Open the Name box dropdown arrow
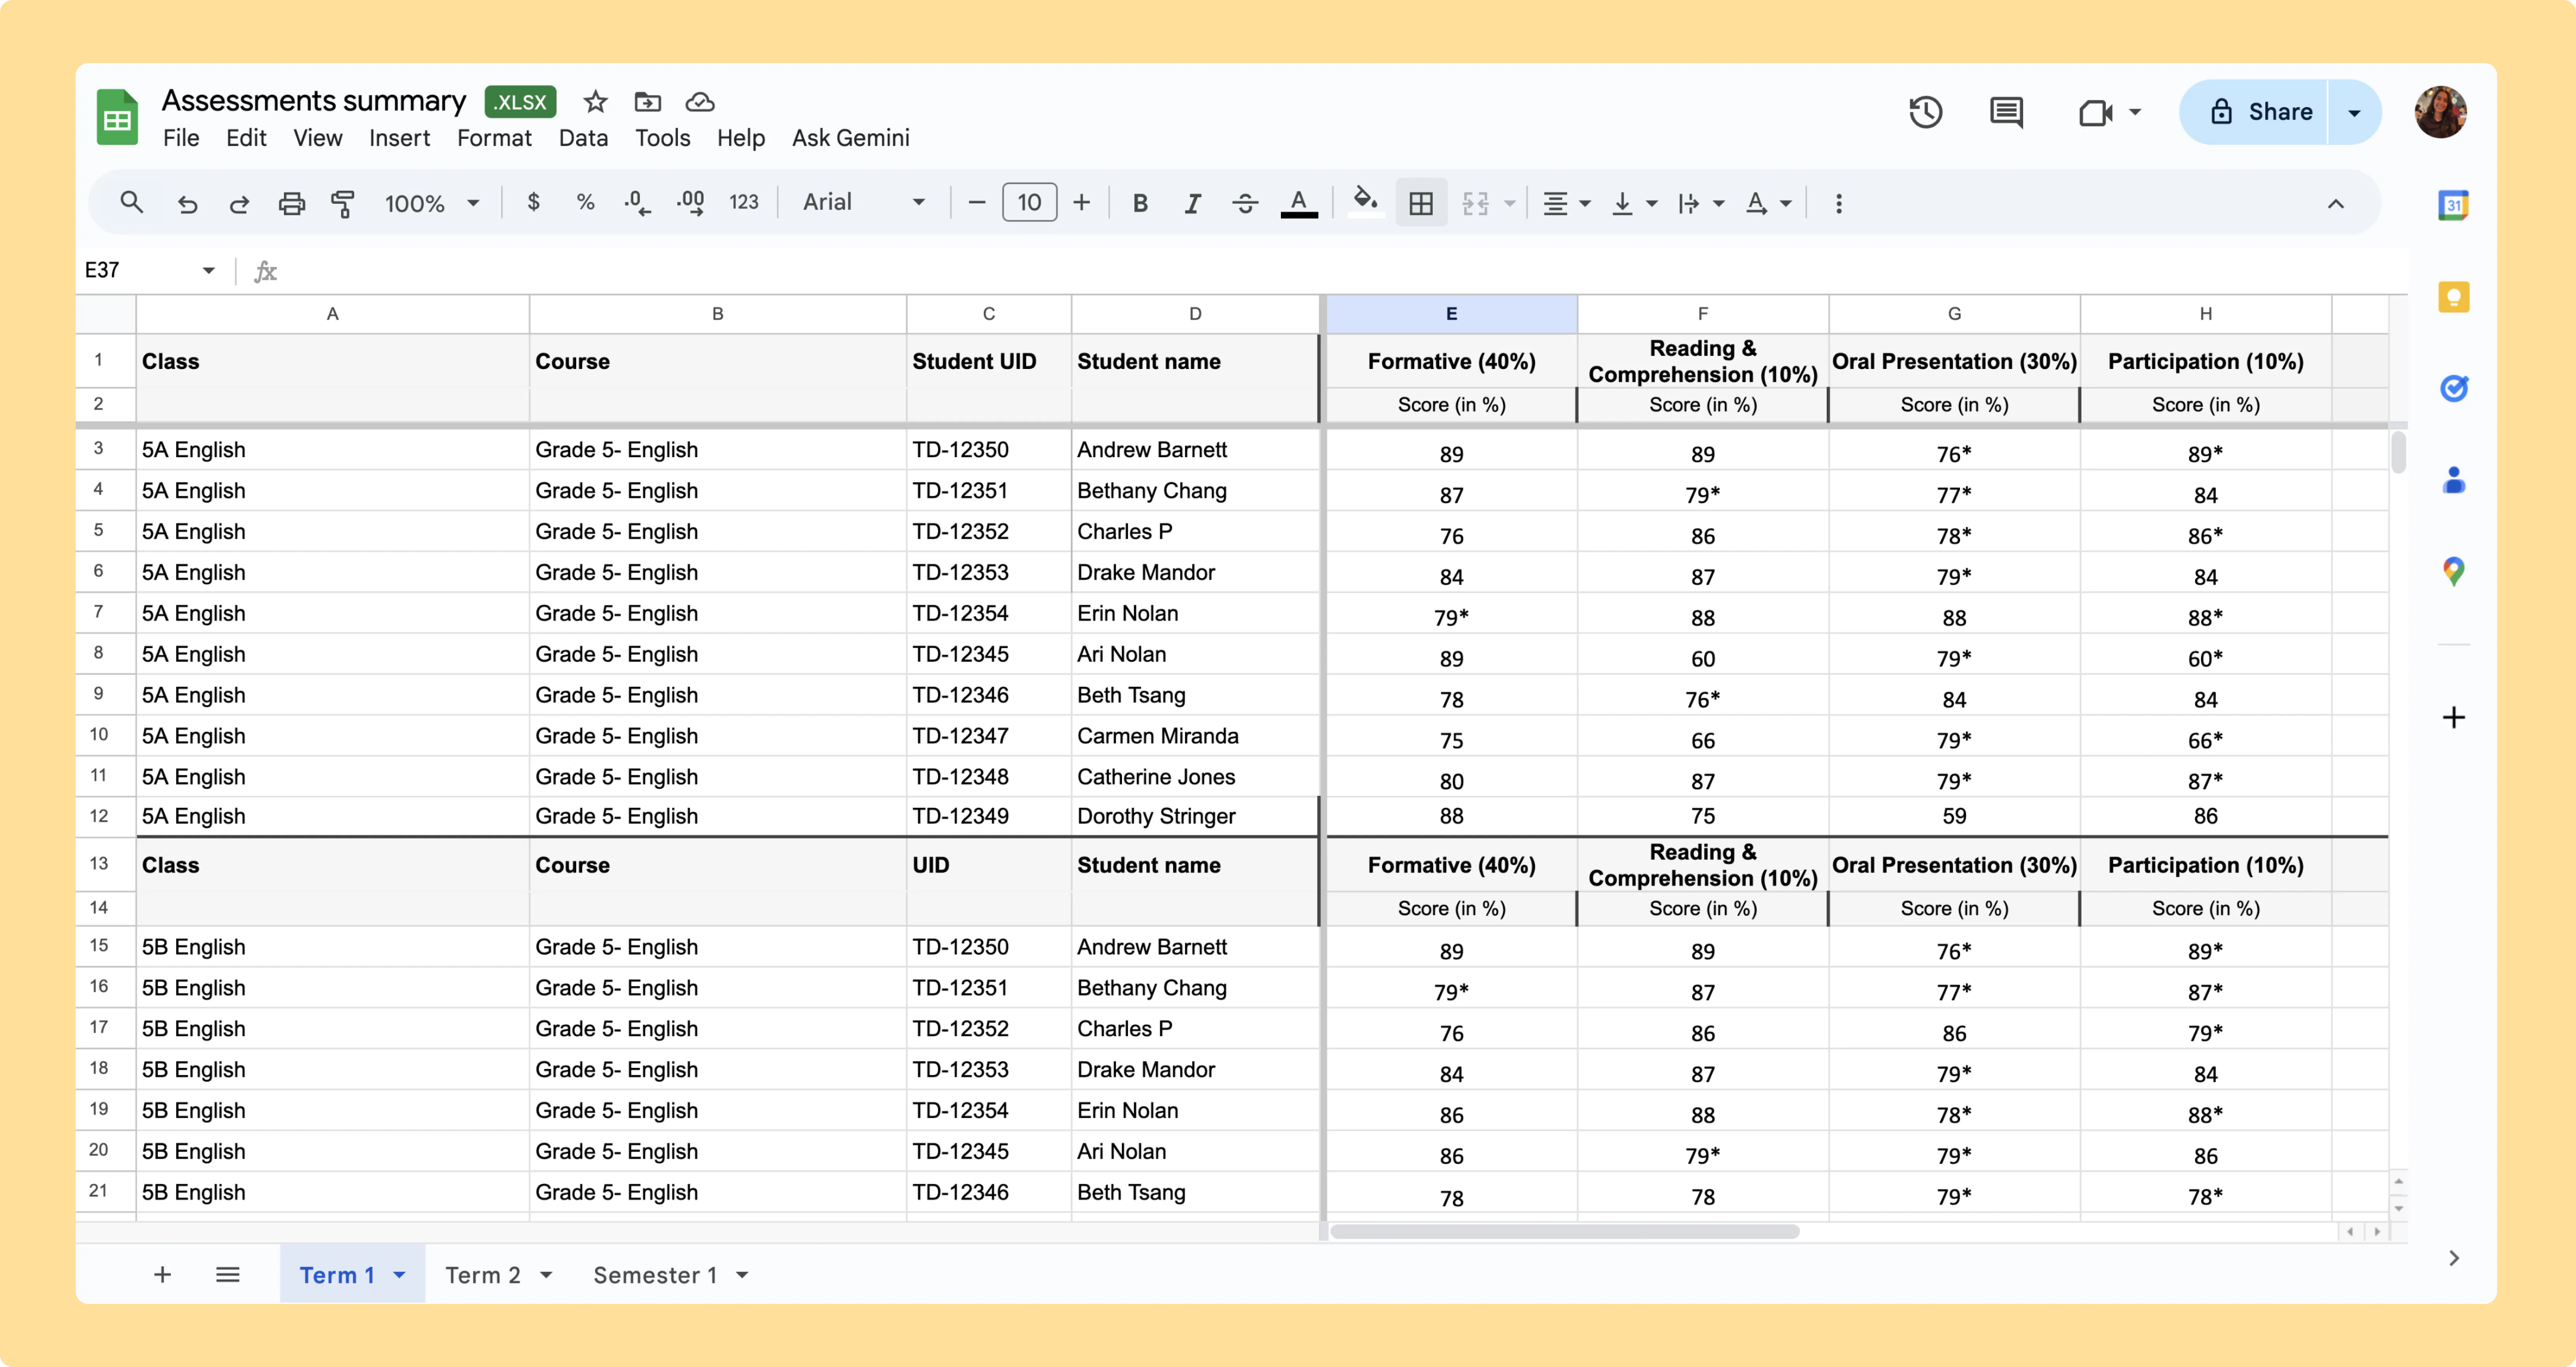Image resolution: width=2576 pixels, height=1367 pixels. pyautogui.click(x=208, y=271)
